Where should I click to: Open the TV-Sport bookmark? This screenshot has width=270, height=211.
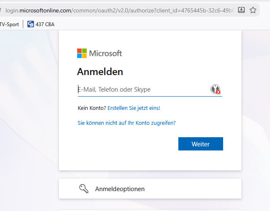[x=9, y=24]
